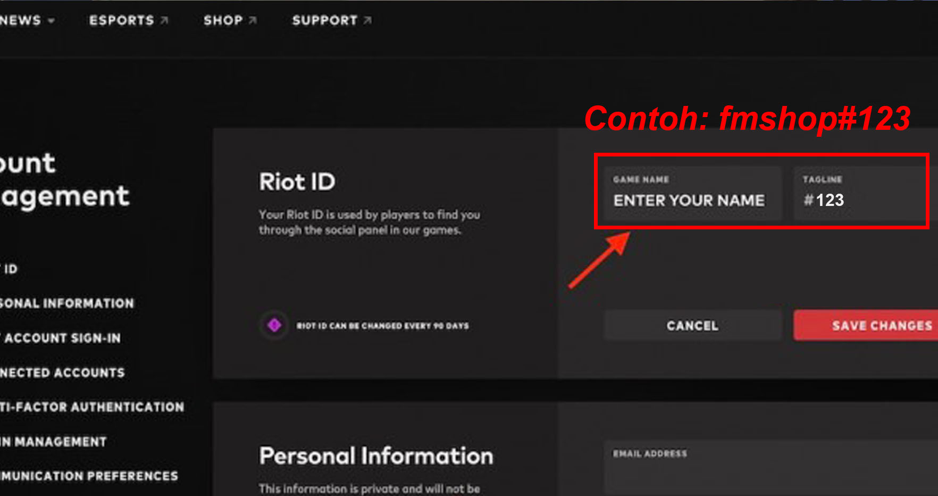Click the Riot ID card heading

click(x=297, y=182)
